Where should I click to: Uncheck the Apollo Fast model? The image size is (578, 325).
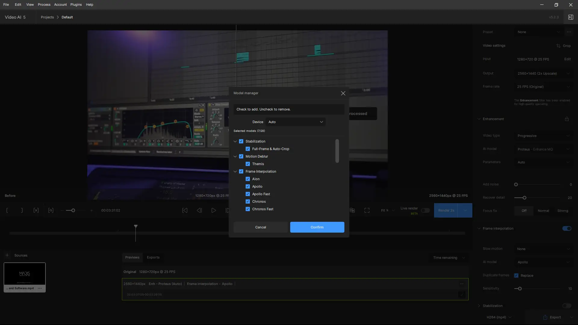tap(248, 194)
